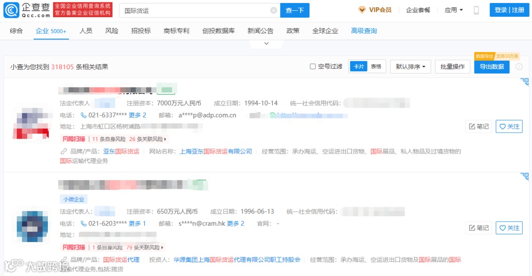
Task: Click the blurred title of first company
Action: 107,90
